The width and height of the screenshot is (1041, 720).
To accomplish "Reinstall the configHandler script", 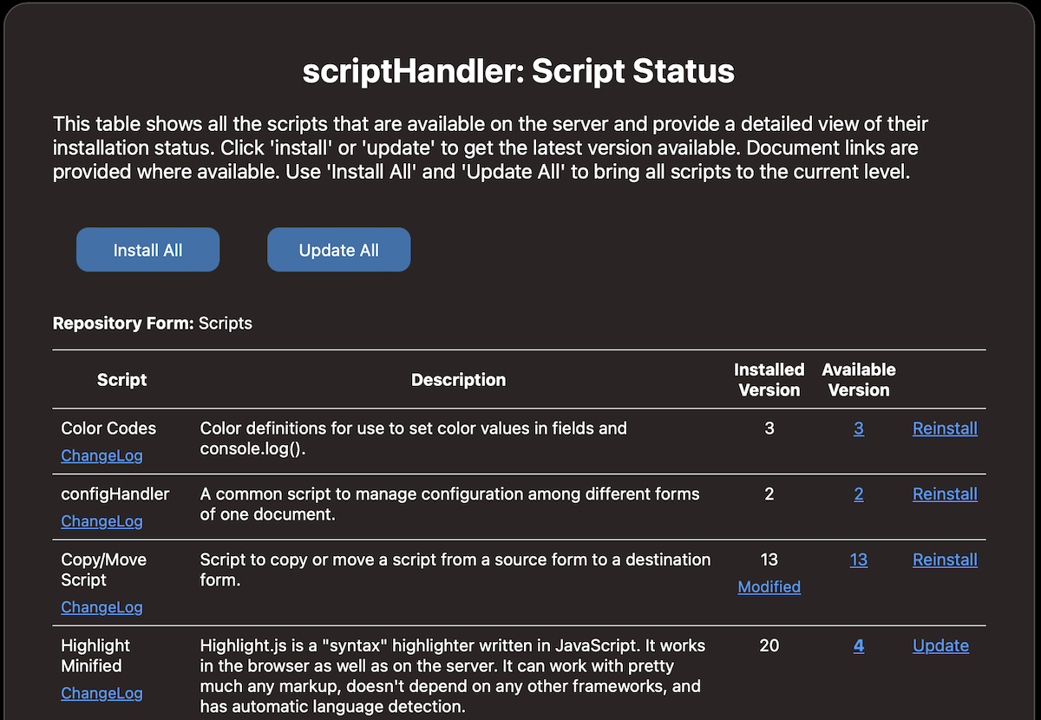I will [x=945, y=494].
